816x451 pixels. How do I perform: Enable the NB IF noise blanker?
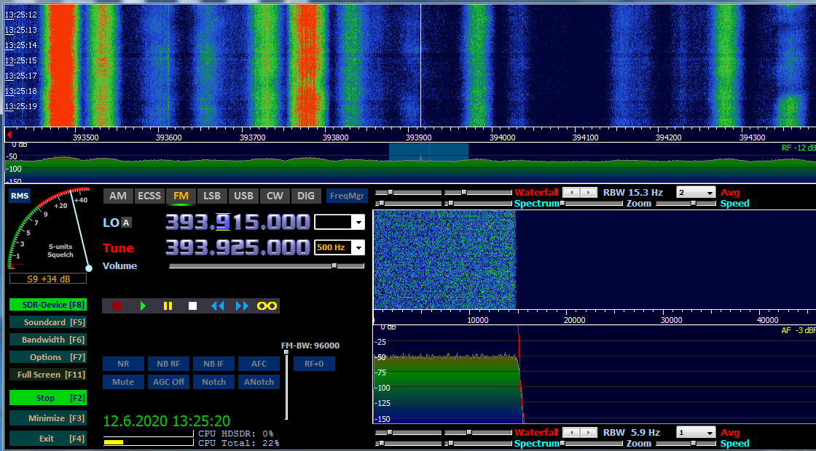[214, 364]
